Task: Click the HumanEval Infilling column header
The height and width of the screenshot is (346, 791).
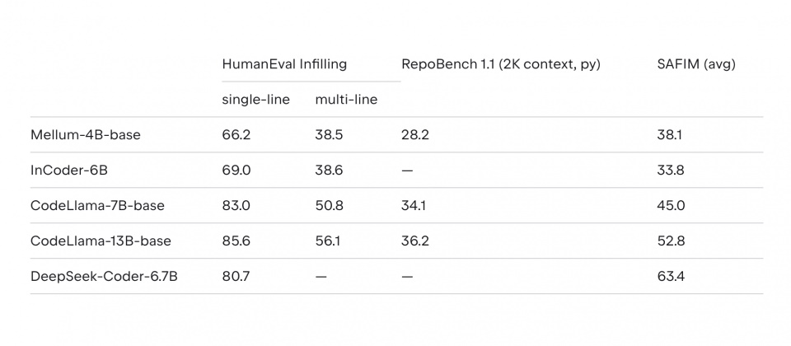Action: [284, 64]
